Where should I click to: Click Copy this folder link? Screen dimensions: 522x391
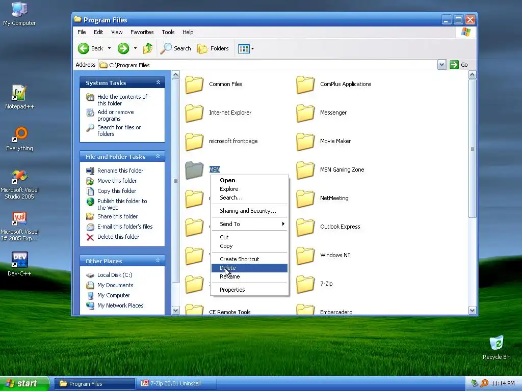[x=117, y=191]
